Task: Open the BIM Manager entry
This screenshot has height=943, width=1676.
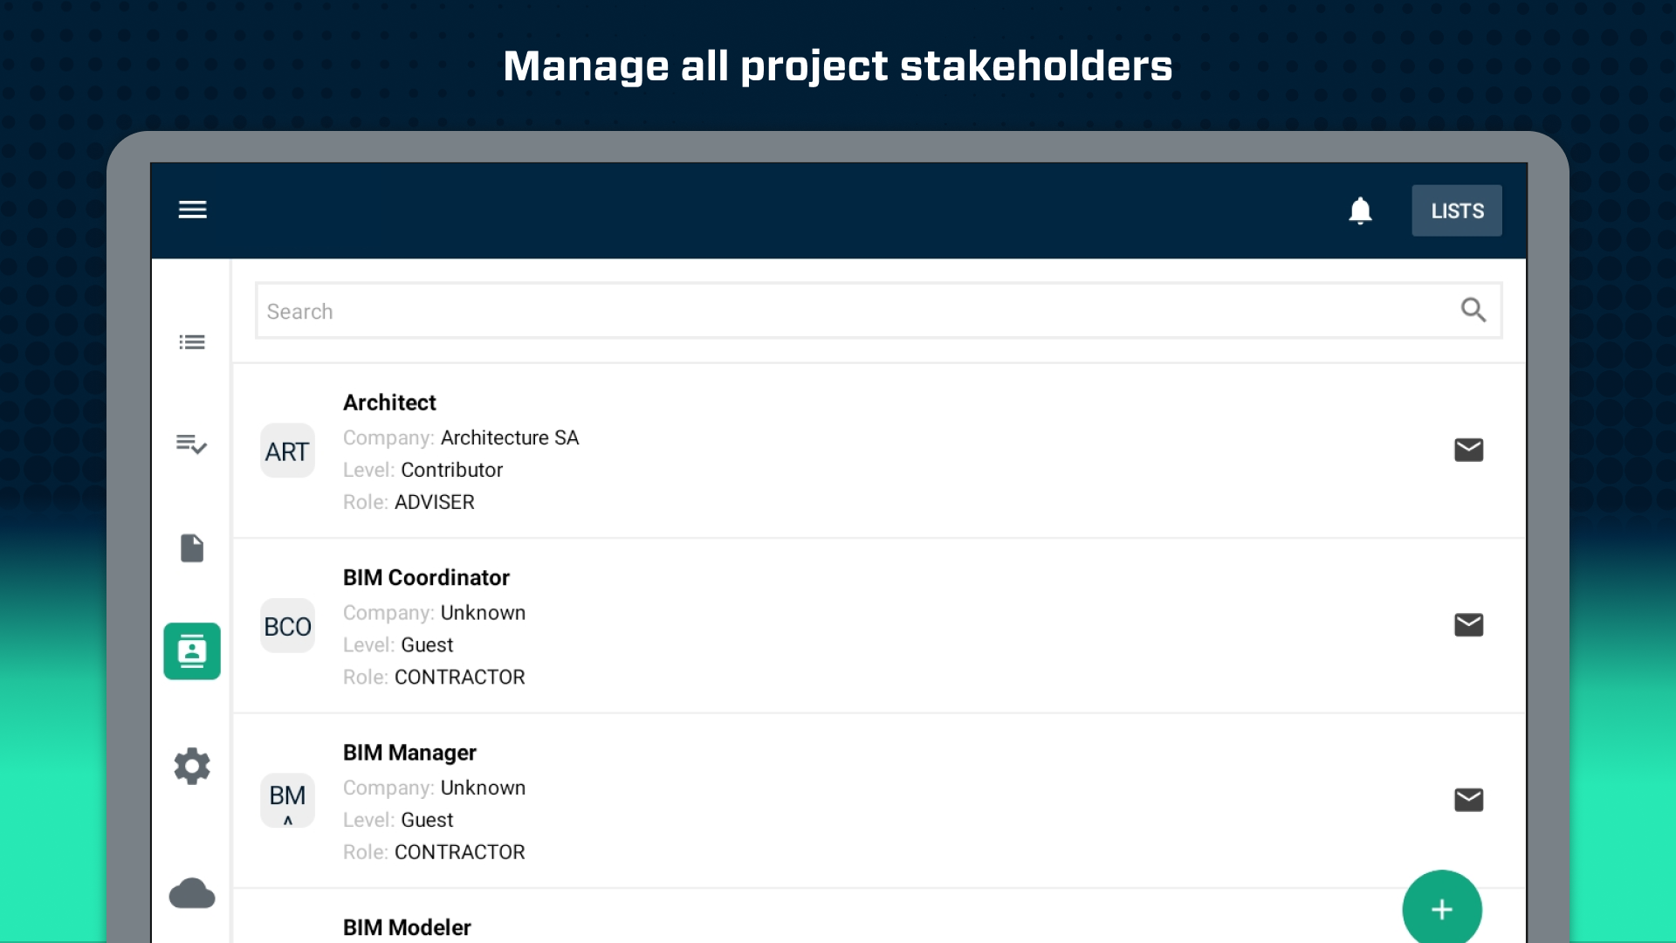Action: pos(879,802)
